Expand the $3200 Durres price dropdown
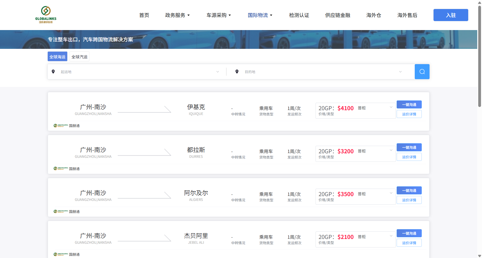482x258 pixels. (391, 150)
